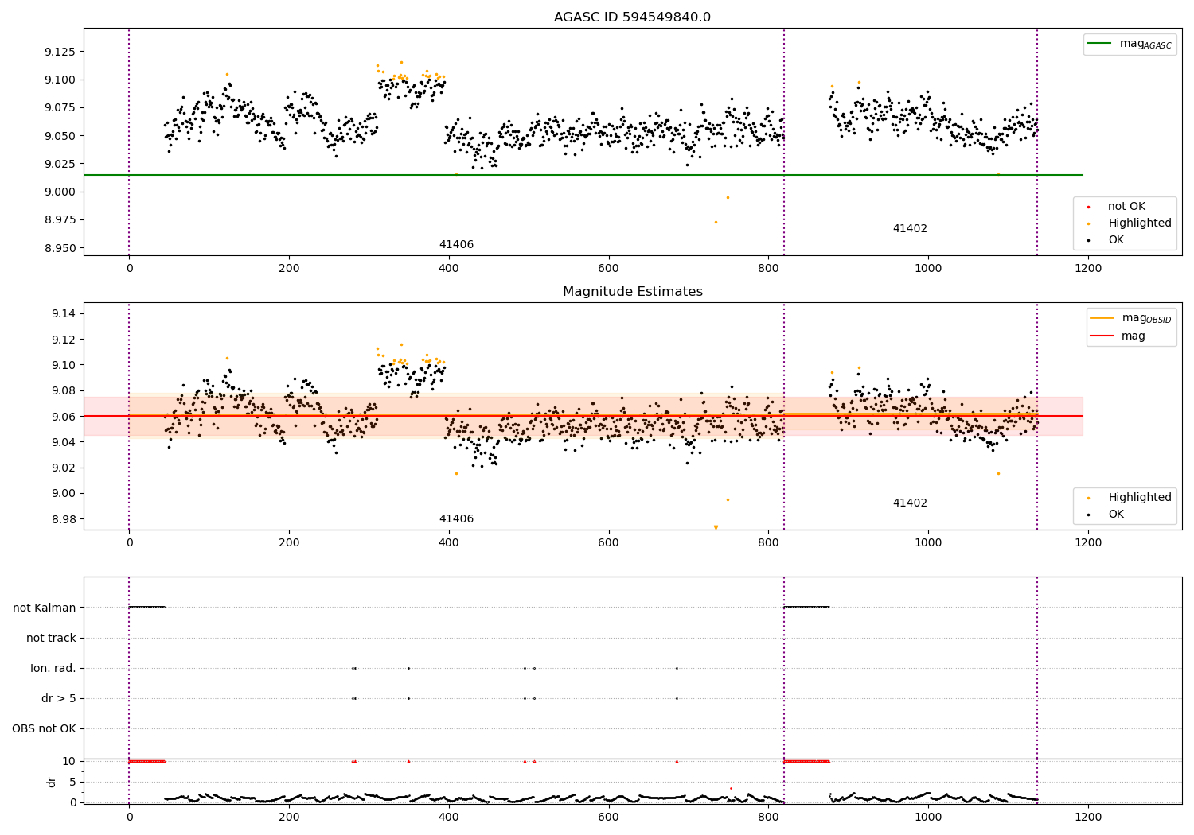This screenshot has width=1194, height=835.
Task: Click the 'OBS not OK' axis label
Action: click(x=44, y=728)
